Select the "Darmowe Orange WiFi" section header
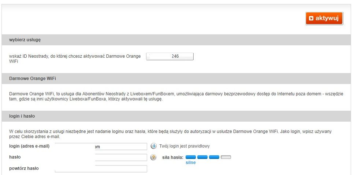 pyautogui.click(x=33, y=79)
